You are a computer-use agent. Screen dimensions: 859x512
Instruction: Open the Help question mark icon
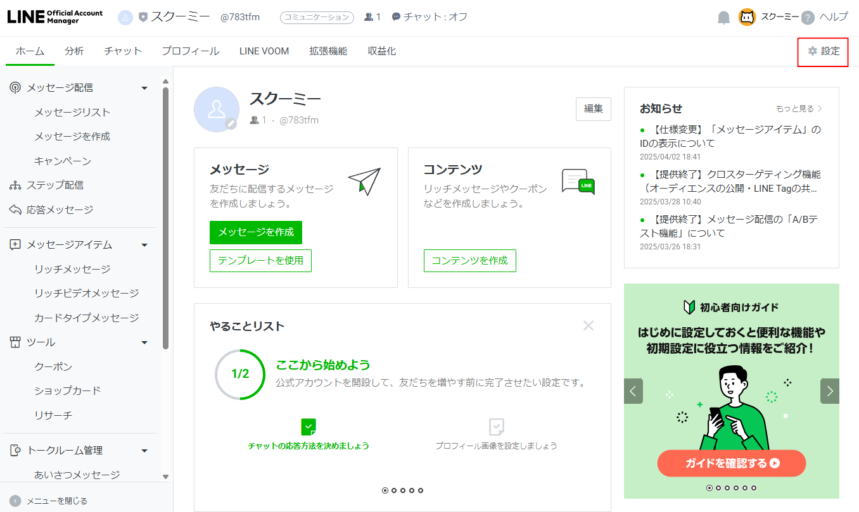(x=808, y=18)
